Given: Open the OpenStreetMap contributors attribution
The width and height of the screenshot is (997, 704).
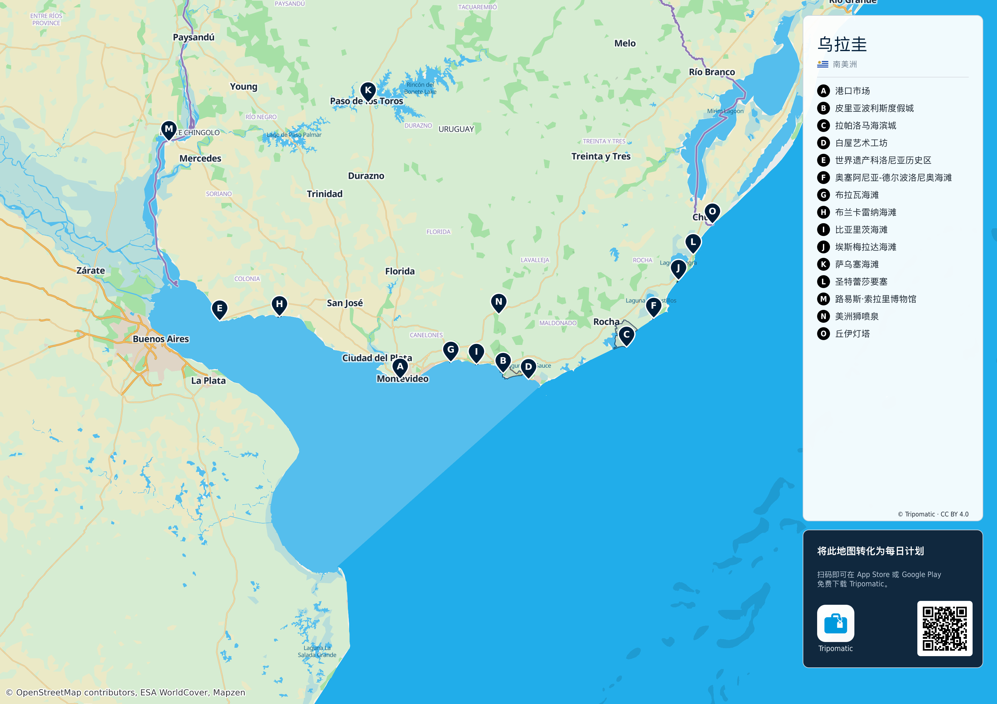Looking at the screenshot, I should point(126,692).
